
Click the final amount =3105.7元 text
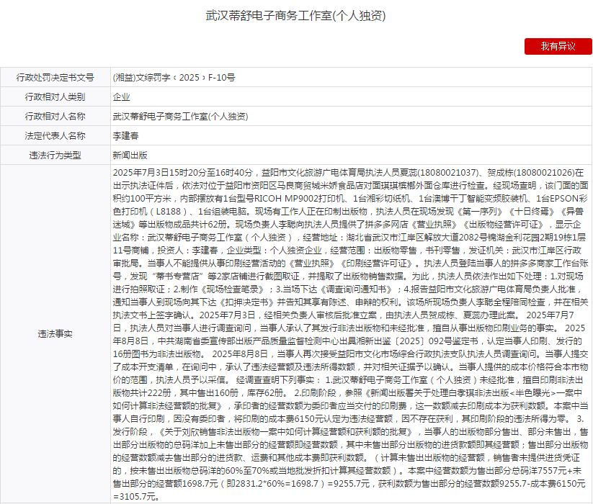click(x=135, y=497)
